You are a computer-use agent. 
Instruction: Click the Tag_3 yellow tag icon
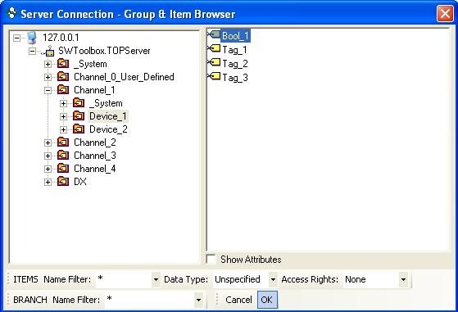(x=214, y=76)
